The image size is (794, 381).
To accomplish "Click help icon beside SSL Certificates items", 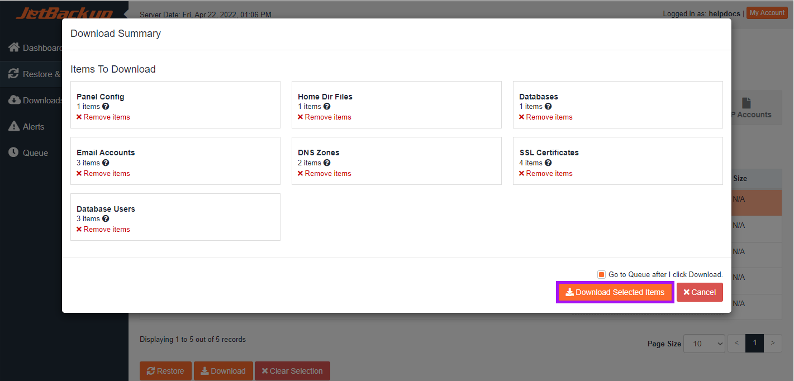I will click(548, 163).
